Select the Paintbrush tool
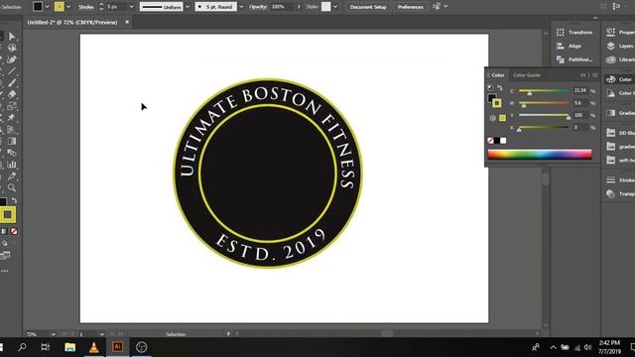This screenshot has width=635, height=357. pyautogui.click(x=12, y=83)
